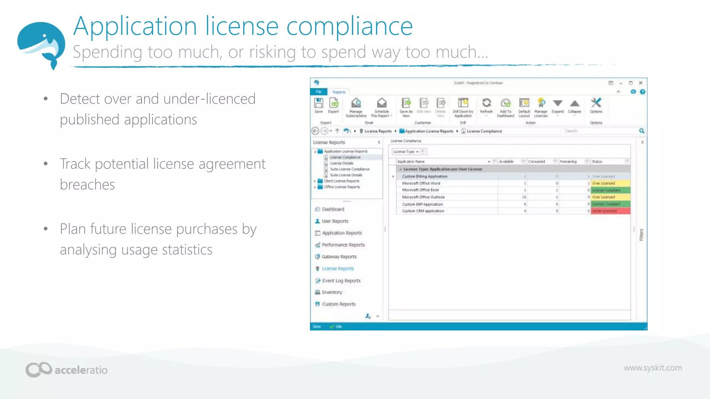The width and height of the screenshot is (710, 399).
Task: Open the help question mark icon
Action: click(642, 92)
